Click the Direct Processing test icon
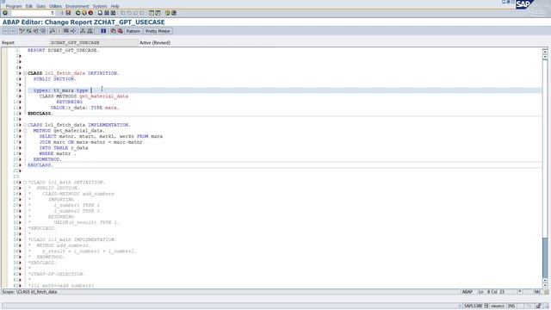 tap(66, 31)
